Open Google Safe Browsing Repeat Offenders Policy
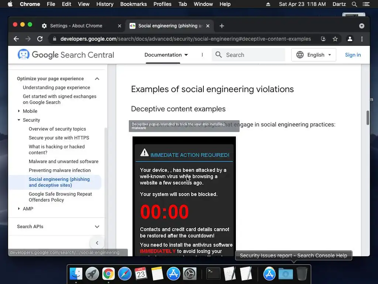The image size is (378, 284). (x=60, y=197)
